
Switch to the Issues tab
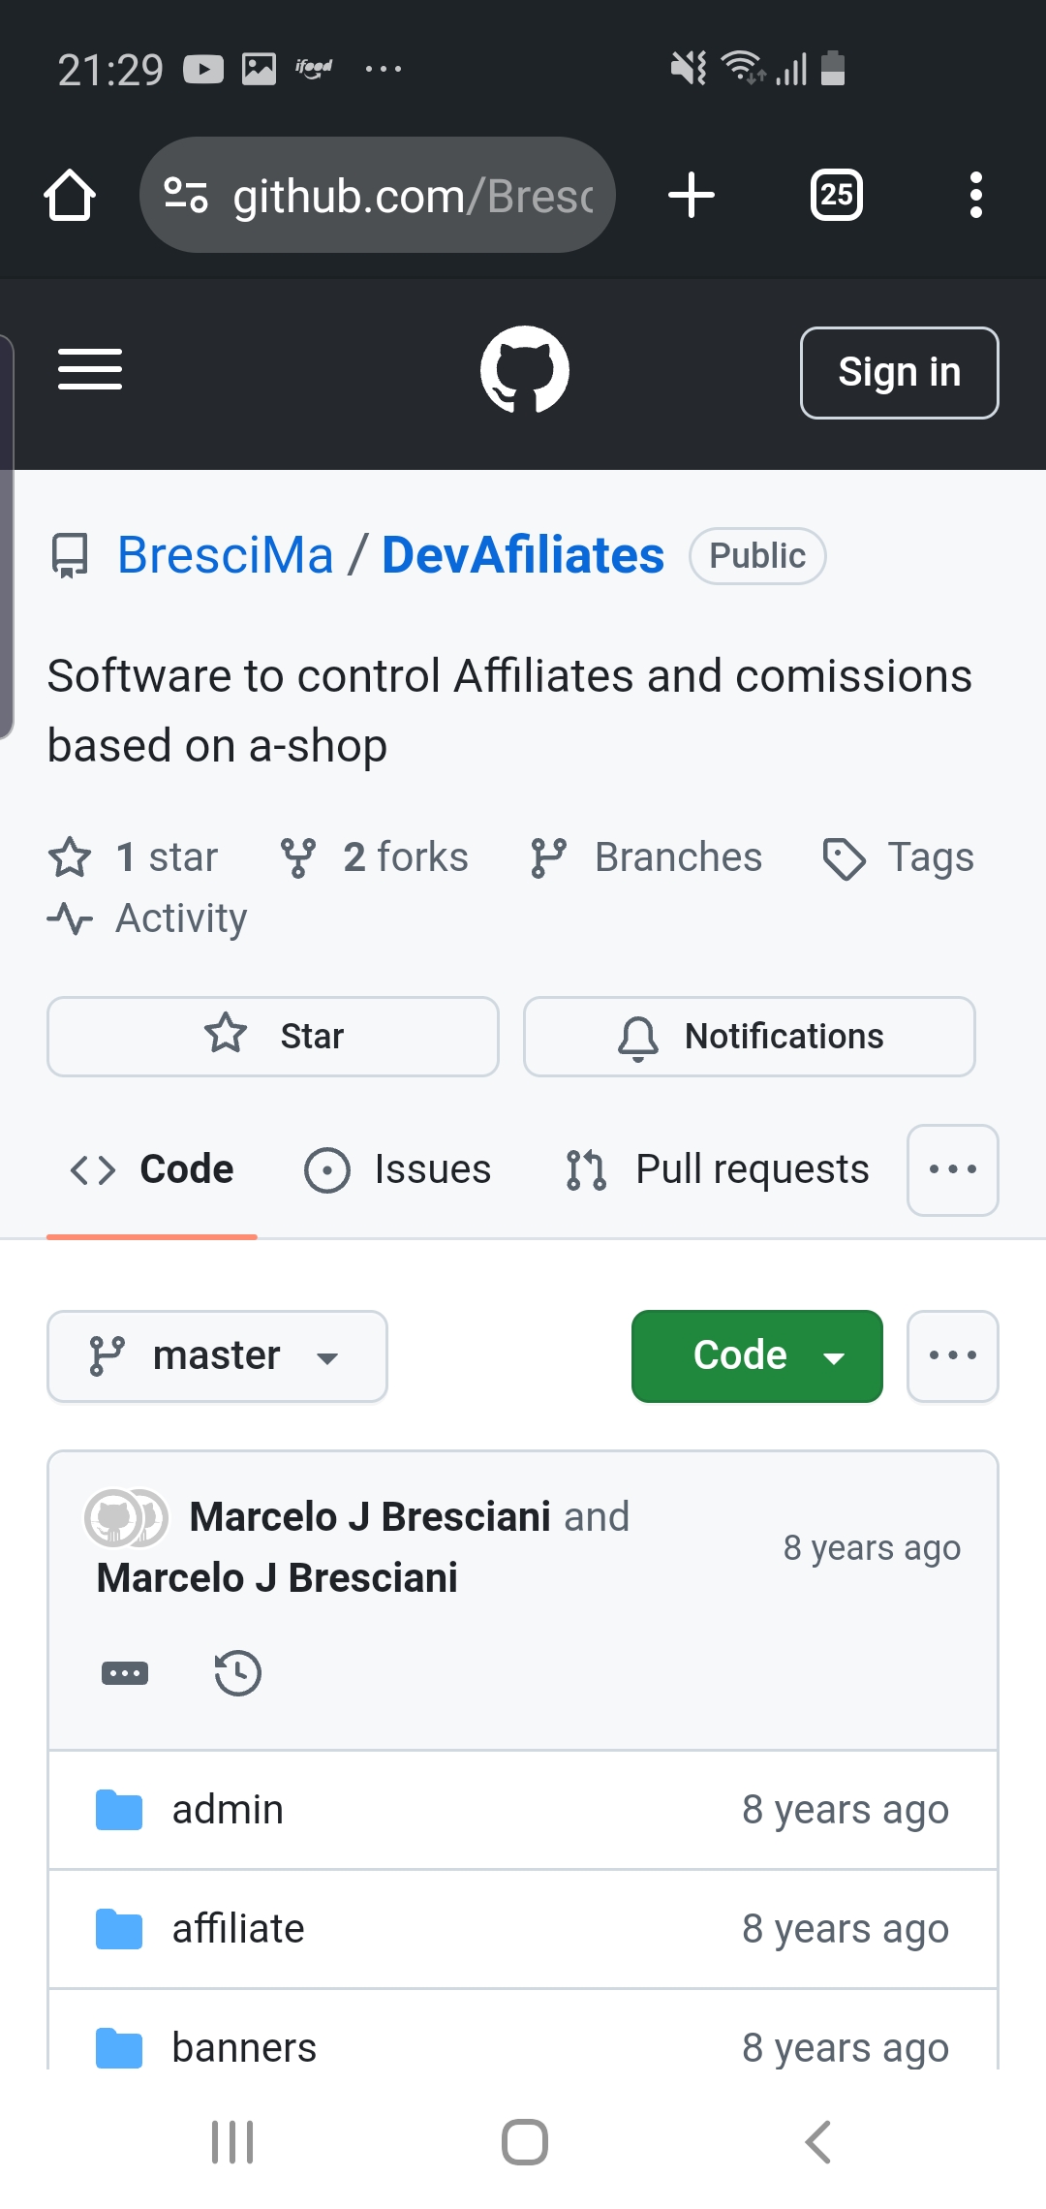398,1169
